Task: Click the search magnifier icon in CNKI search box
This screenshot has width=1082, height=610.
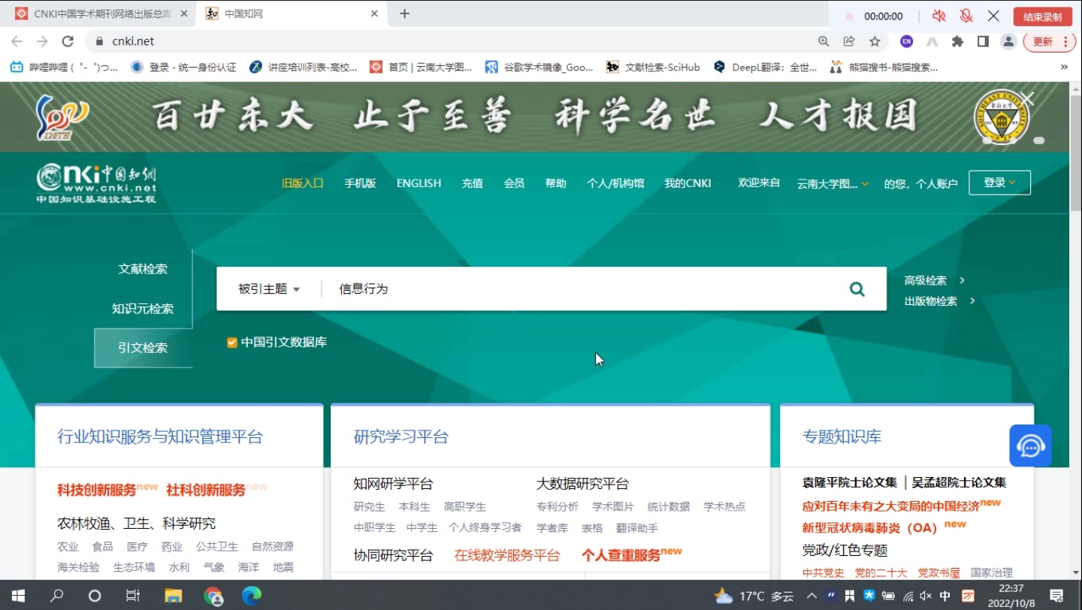Action: coord(857,289)
